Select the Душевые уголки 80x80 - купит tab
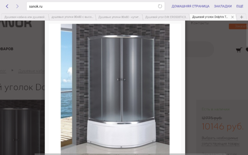Image resolution: width=248 pixels, height=155 pixels. coord(119,17)
